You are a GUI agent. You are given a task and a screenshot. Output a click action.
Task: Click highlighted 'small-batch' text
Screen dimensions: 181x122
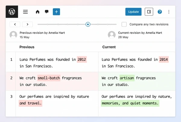pyautogui.click(x=49, y=78)
